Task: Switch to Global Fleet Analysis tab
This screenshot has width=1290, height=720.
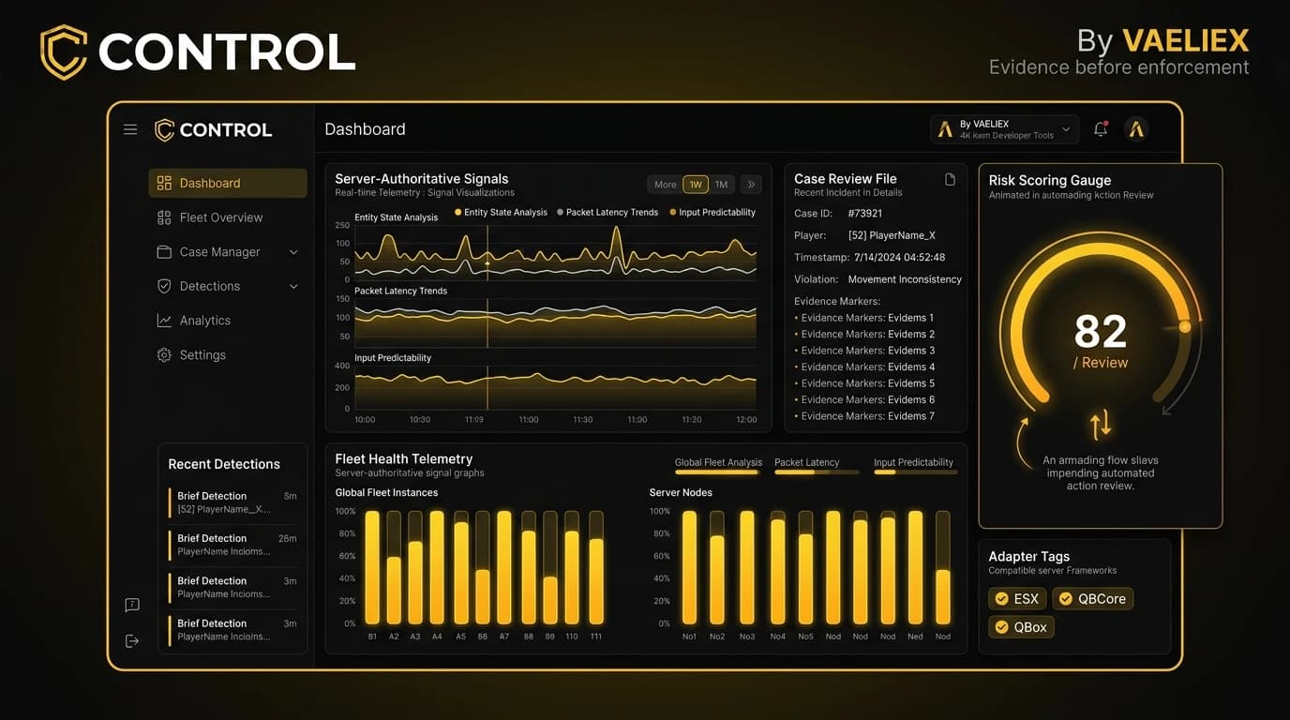Action: [718, 462]
